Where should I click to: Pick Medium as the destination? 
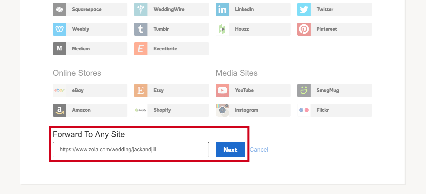point(90,49)
